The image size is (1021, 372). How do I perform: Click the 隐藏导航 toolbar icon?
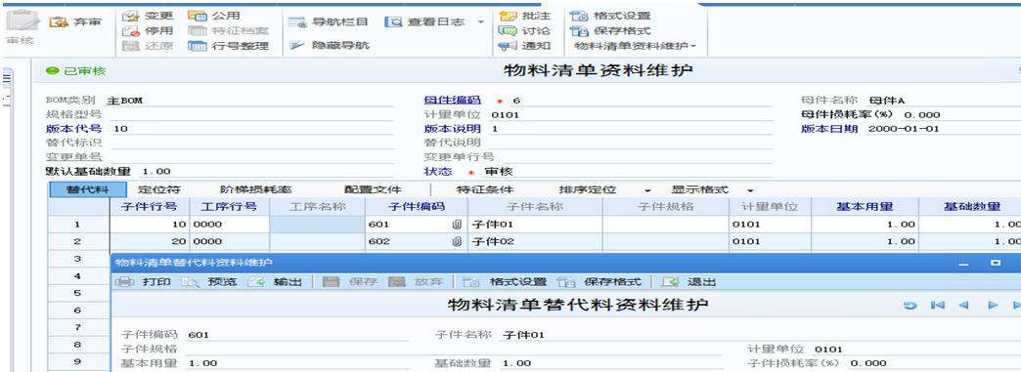(297, 46)
